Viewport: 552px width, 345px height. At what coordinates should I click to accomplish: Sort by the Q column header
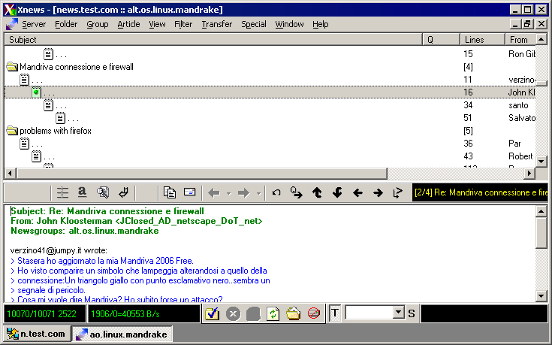(441, 40)
